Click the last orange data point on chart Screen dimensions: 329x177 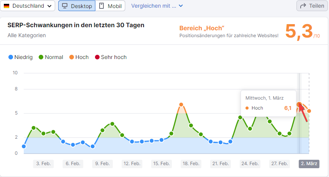[x=309, y=111]
